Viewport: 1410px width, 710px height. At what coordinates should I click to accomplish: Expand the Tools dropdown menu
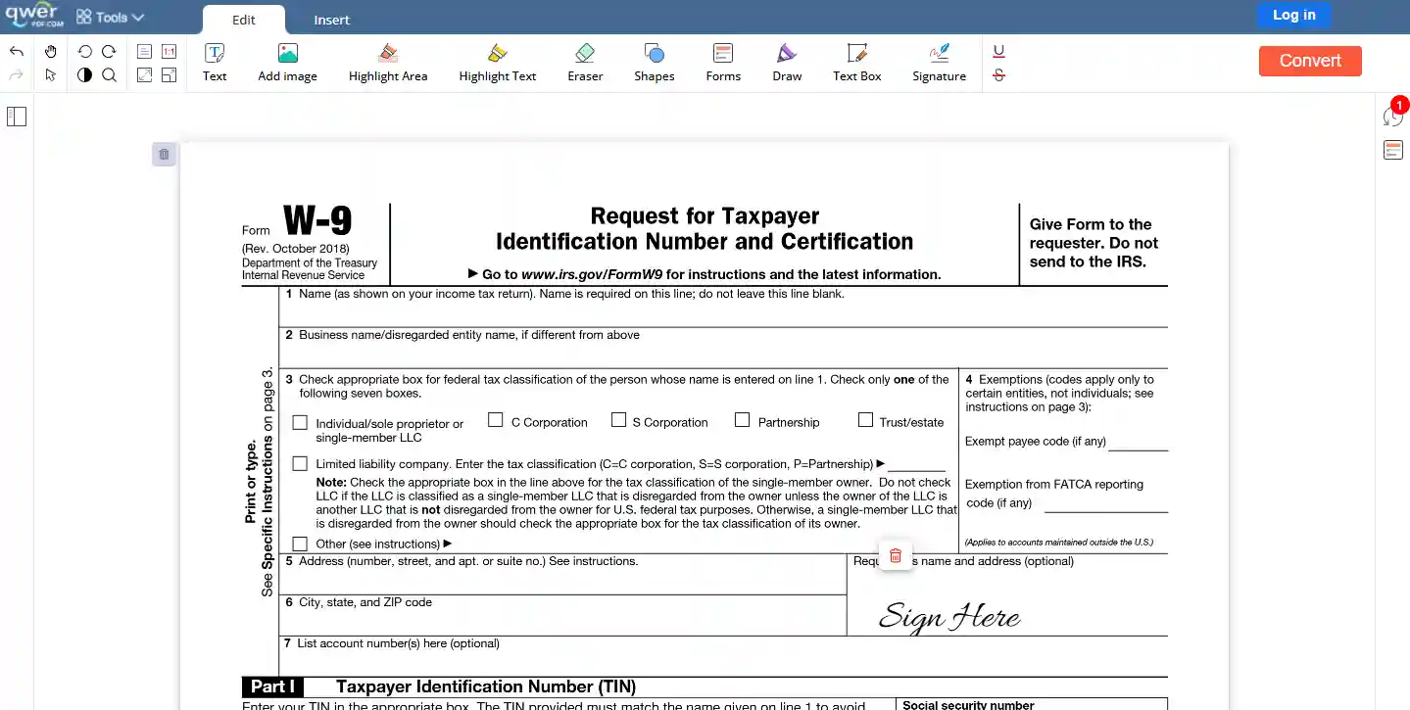tap(111, 17)
